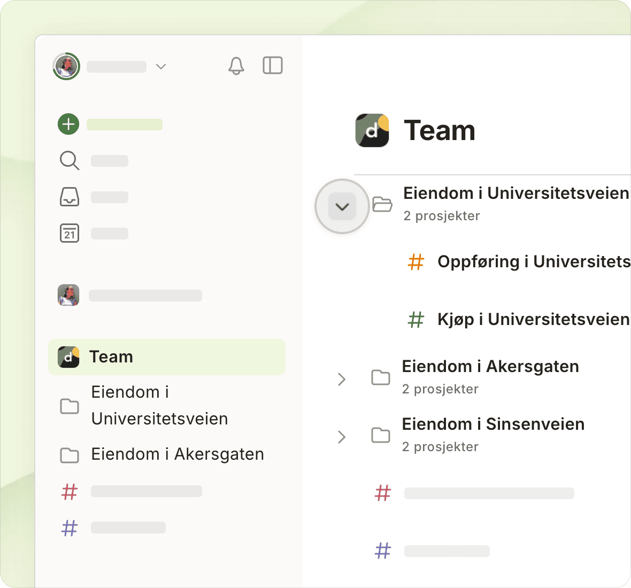Open the Oppføring i Universitetsveien project
Viewport: 631px width, 588px height.
[533, 261]
